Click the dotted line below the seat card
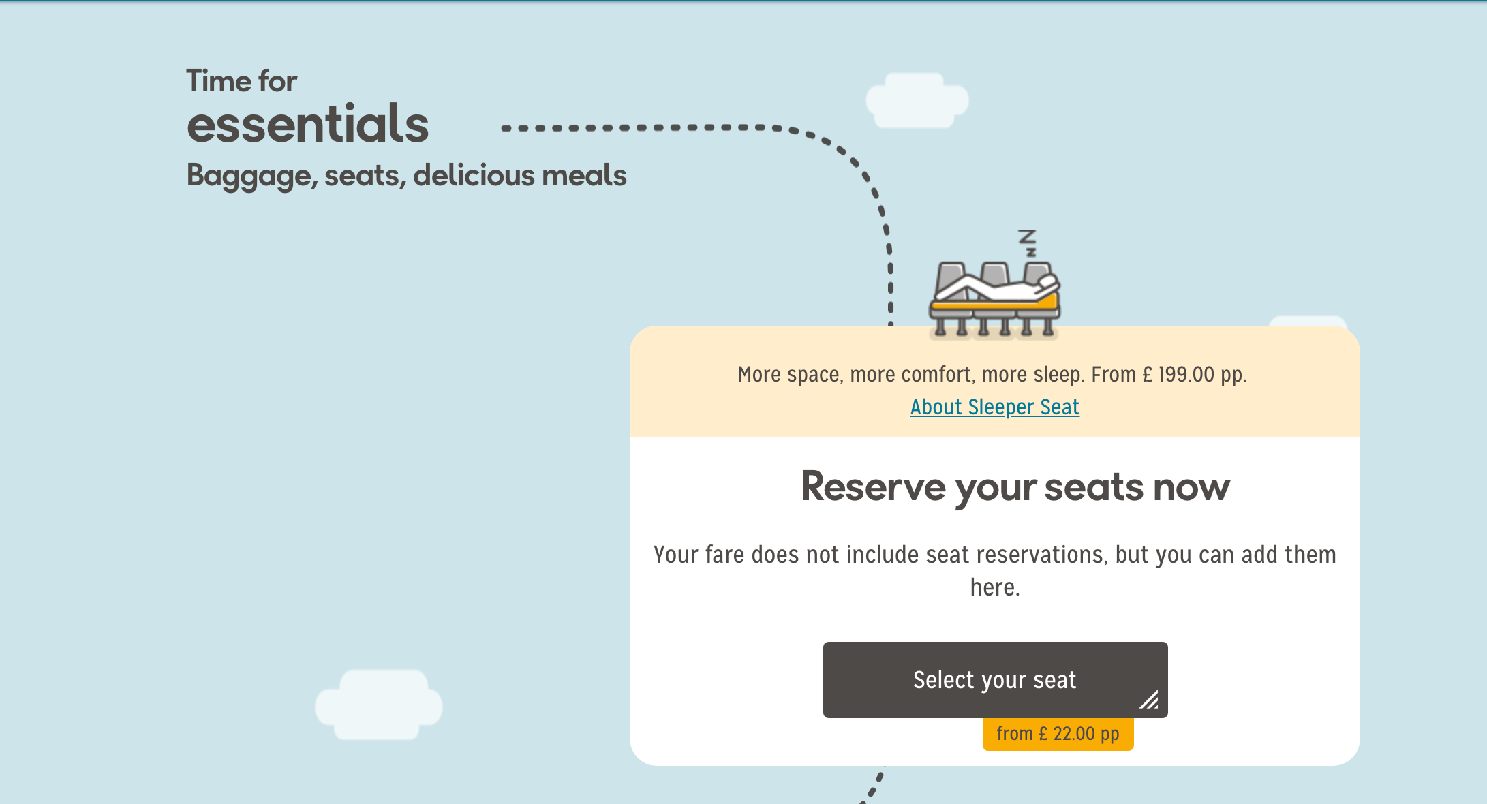 (874, 786)
